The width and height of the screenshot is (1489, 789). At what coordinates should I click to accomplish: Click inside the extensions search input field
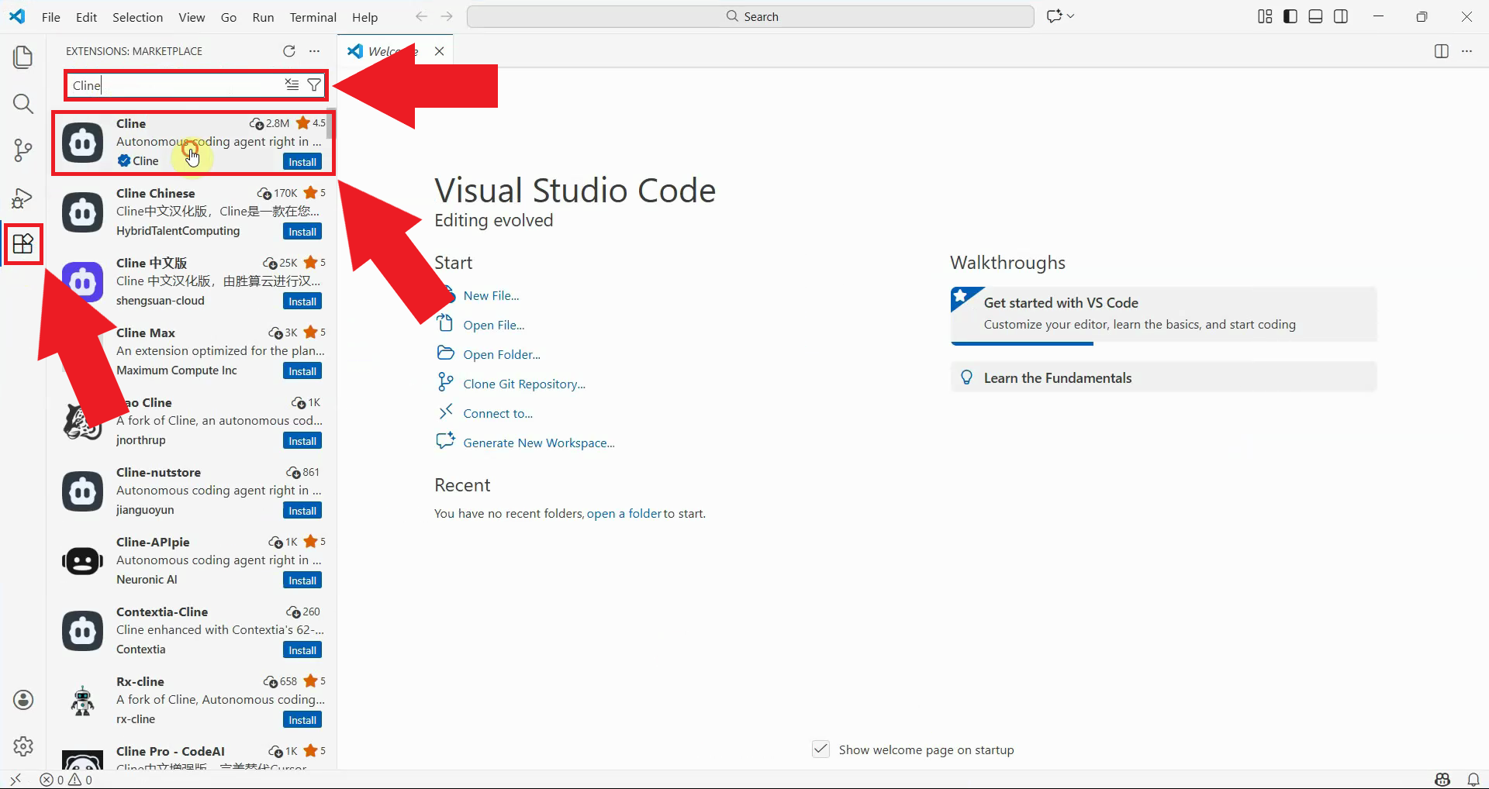tap(178, 85)
